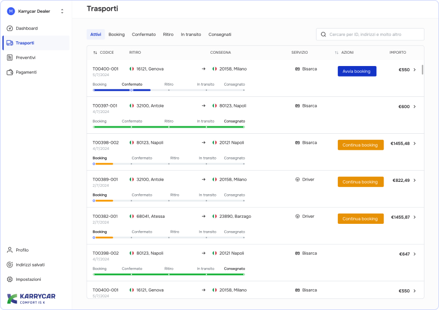The image size is (439, 310).
Task: Select the In transito tab
Action: click(191, 35)
